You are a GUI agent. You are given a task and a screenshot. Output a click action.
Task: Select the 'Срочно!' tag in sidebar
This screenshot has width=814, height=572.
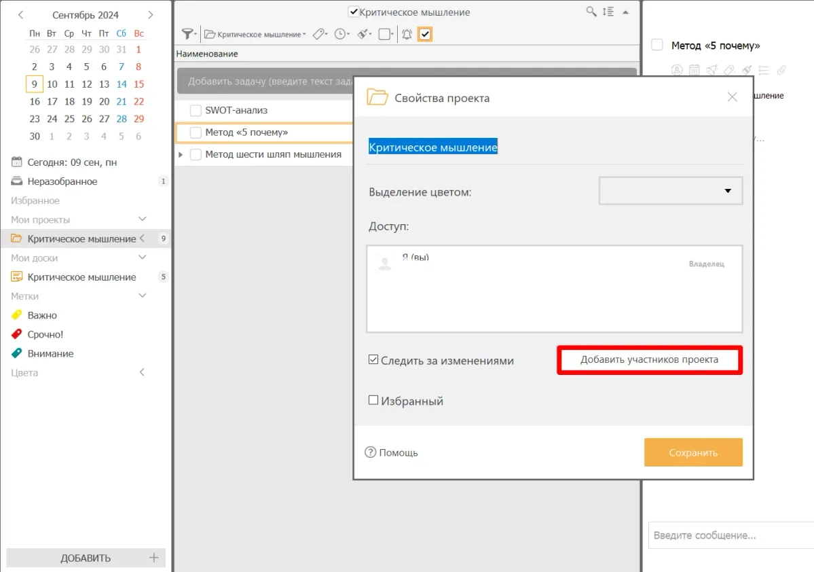[x=45, y=334]
